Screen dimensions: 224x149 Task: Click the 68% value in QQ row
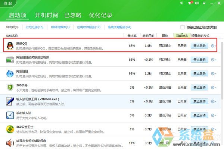(x=132, y=46)
